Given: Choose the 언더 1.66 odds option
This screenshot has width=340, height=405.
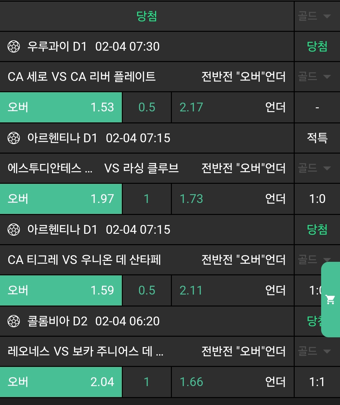Looking at the screenshot, I should click(233, 382).
